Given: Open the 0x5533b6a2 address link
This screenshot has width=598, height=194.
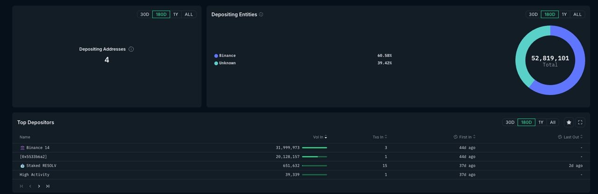Looking at the screenshot, I should (x=33, y=157).
